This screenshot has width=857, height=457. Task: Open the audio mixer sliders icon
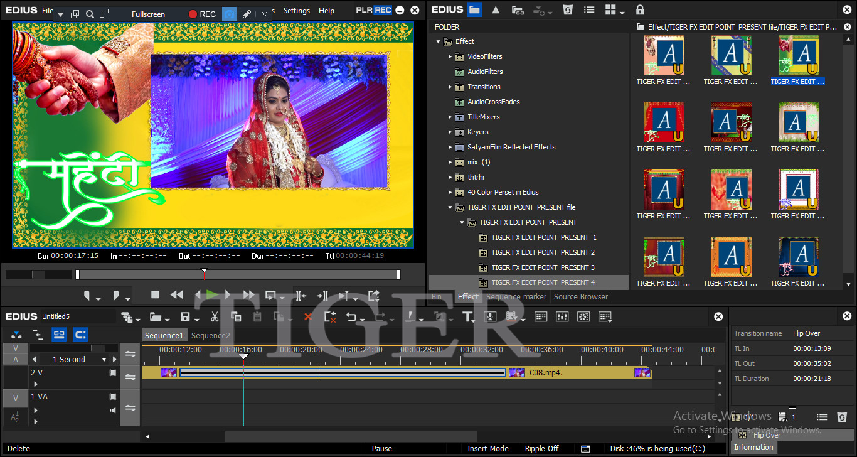point(562,317)
